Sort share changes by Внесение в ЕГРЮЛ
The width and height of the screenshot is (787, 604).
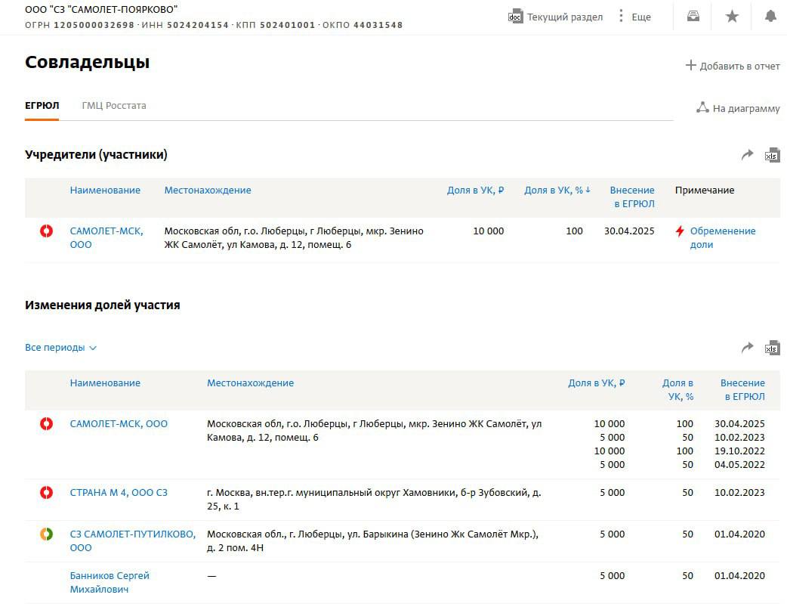tap(742, 389)
